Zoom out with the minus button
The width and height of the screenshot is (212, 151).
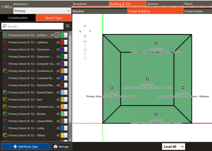[x=85, y=58]
